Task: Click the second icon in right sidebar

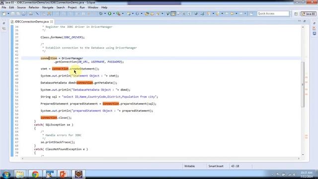Action: click(314, 28)
